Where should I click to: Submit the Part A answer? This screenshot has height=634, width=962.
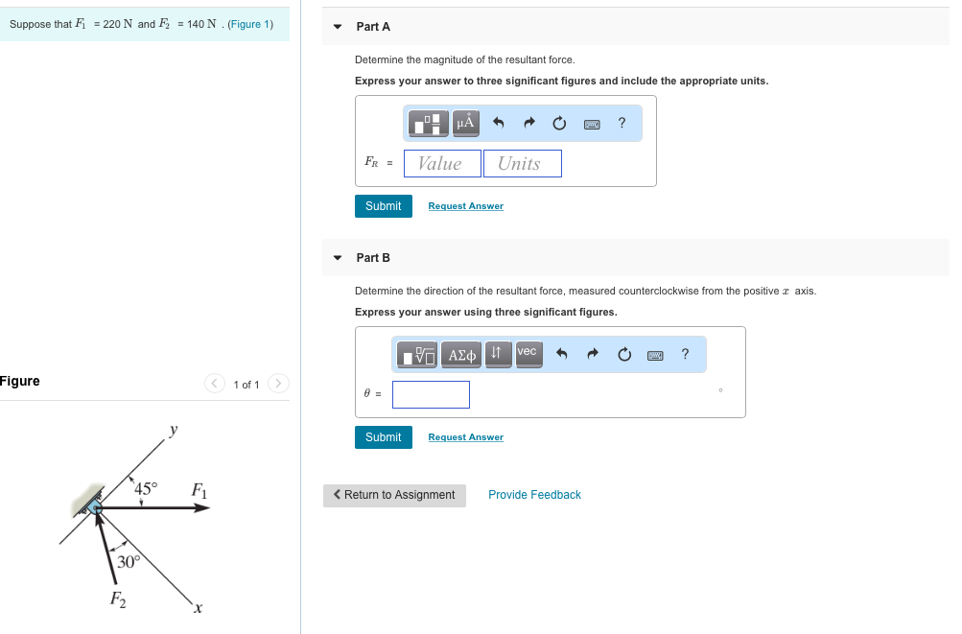pos(384,206)
